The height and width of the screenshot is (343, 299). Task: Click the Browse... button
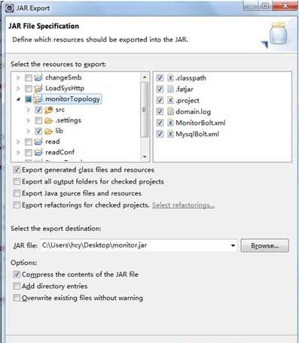265,245
